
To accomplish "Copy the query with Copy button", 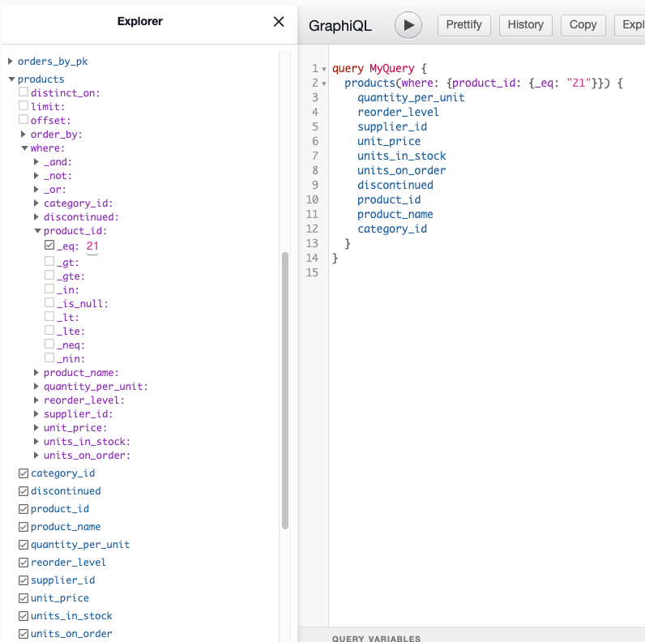I will (x=583, y=25).
